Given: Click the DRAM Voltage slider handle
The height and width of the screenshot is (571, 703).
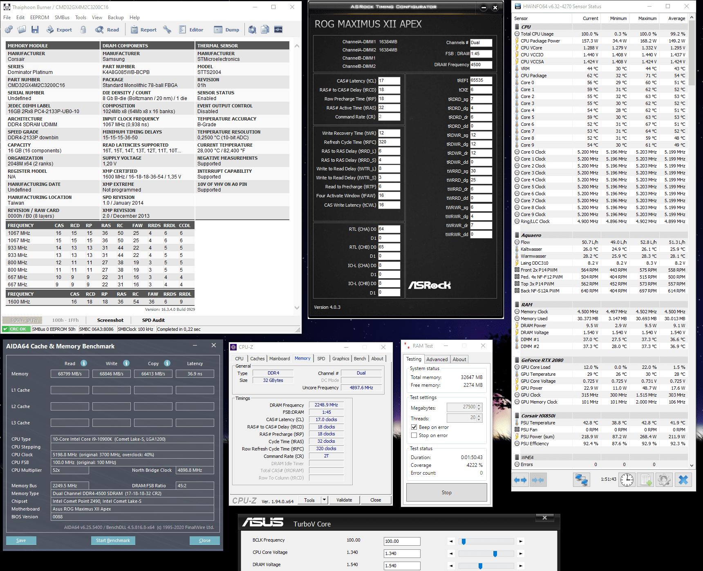Looking at the screenshot, I should pyautogui.click(x=480, y=566).
